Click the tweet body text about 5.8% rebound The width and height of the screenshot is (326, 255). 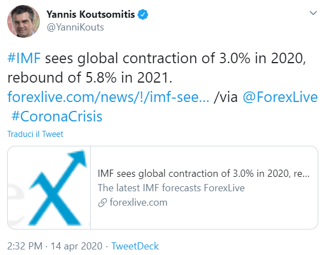(90, 78)
